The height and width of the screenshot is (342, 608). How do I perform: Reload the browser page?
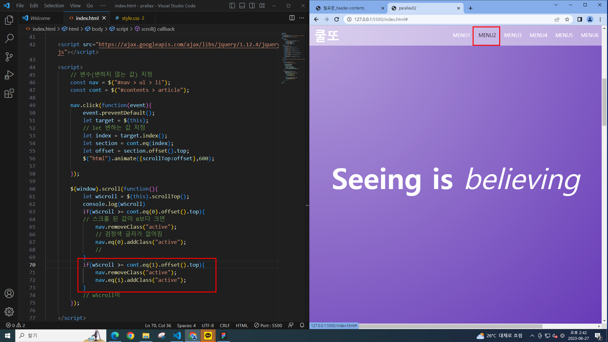pos(337,19)
